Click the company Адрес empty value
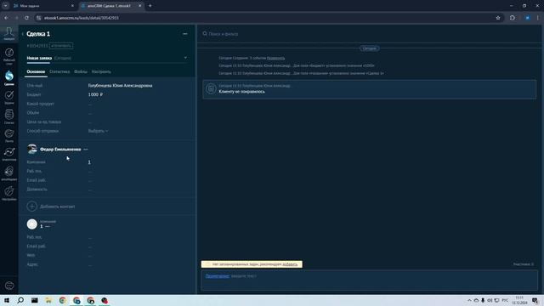The height and width of the screenshot is (306, 544). point(90,264)
